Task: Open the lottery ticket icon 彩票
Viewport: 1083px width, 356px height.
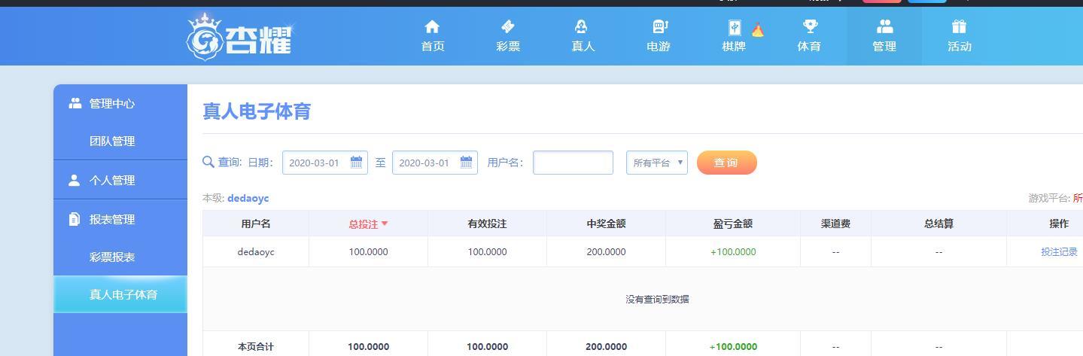Action: (508, 28)
